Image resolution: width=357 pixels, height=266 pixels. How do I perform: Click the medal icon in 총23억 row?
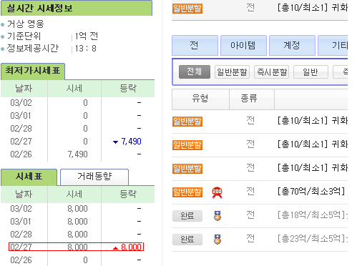pyautogui.click(x=217, y=240)
